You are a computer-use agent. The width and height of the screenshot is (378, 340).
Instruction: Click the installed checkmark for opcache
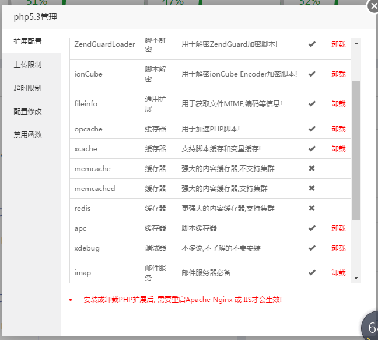click(312, 129)
